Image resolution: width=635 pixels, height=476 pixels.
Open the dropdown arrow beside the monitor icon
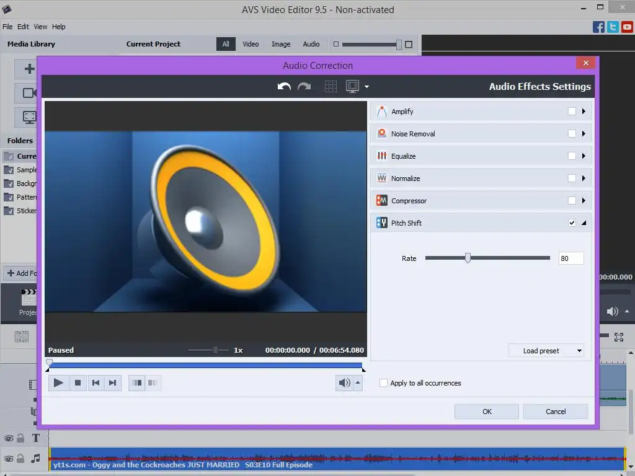coord(366,87)
